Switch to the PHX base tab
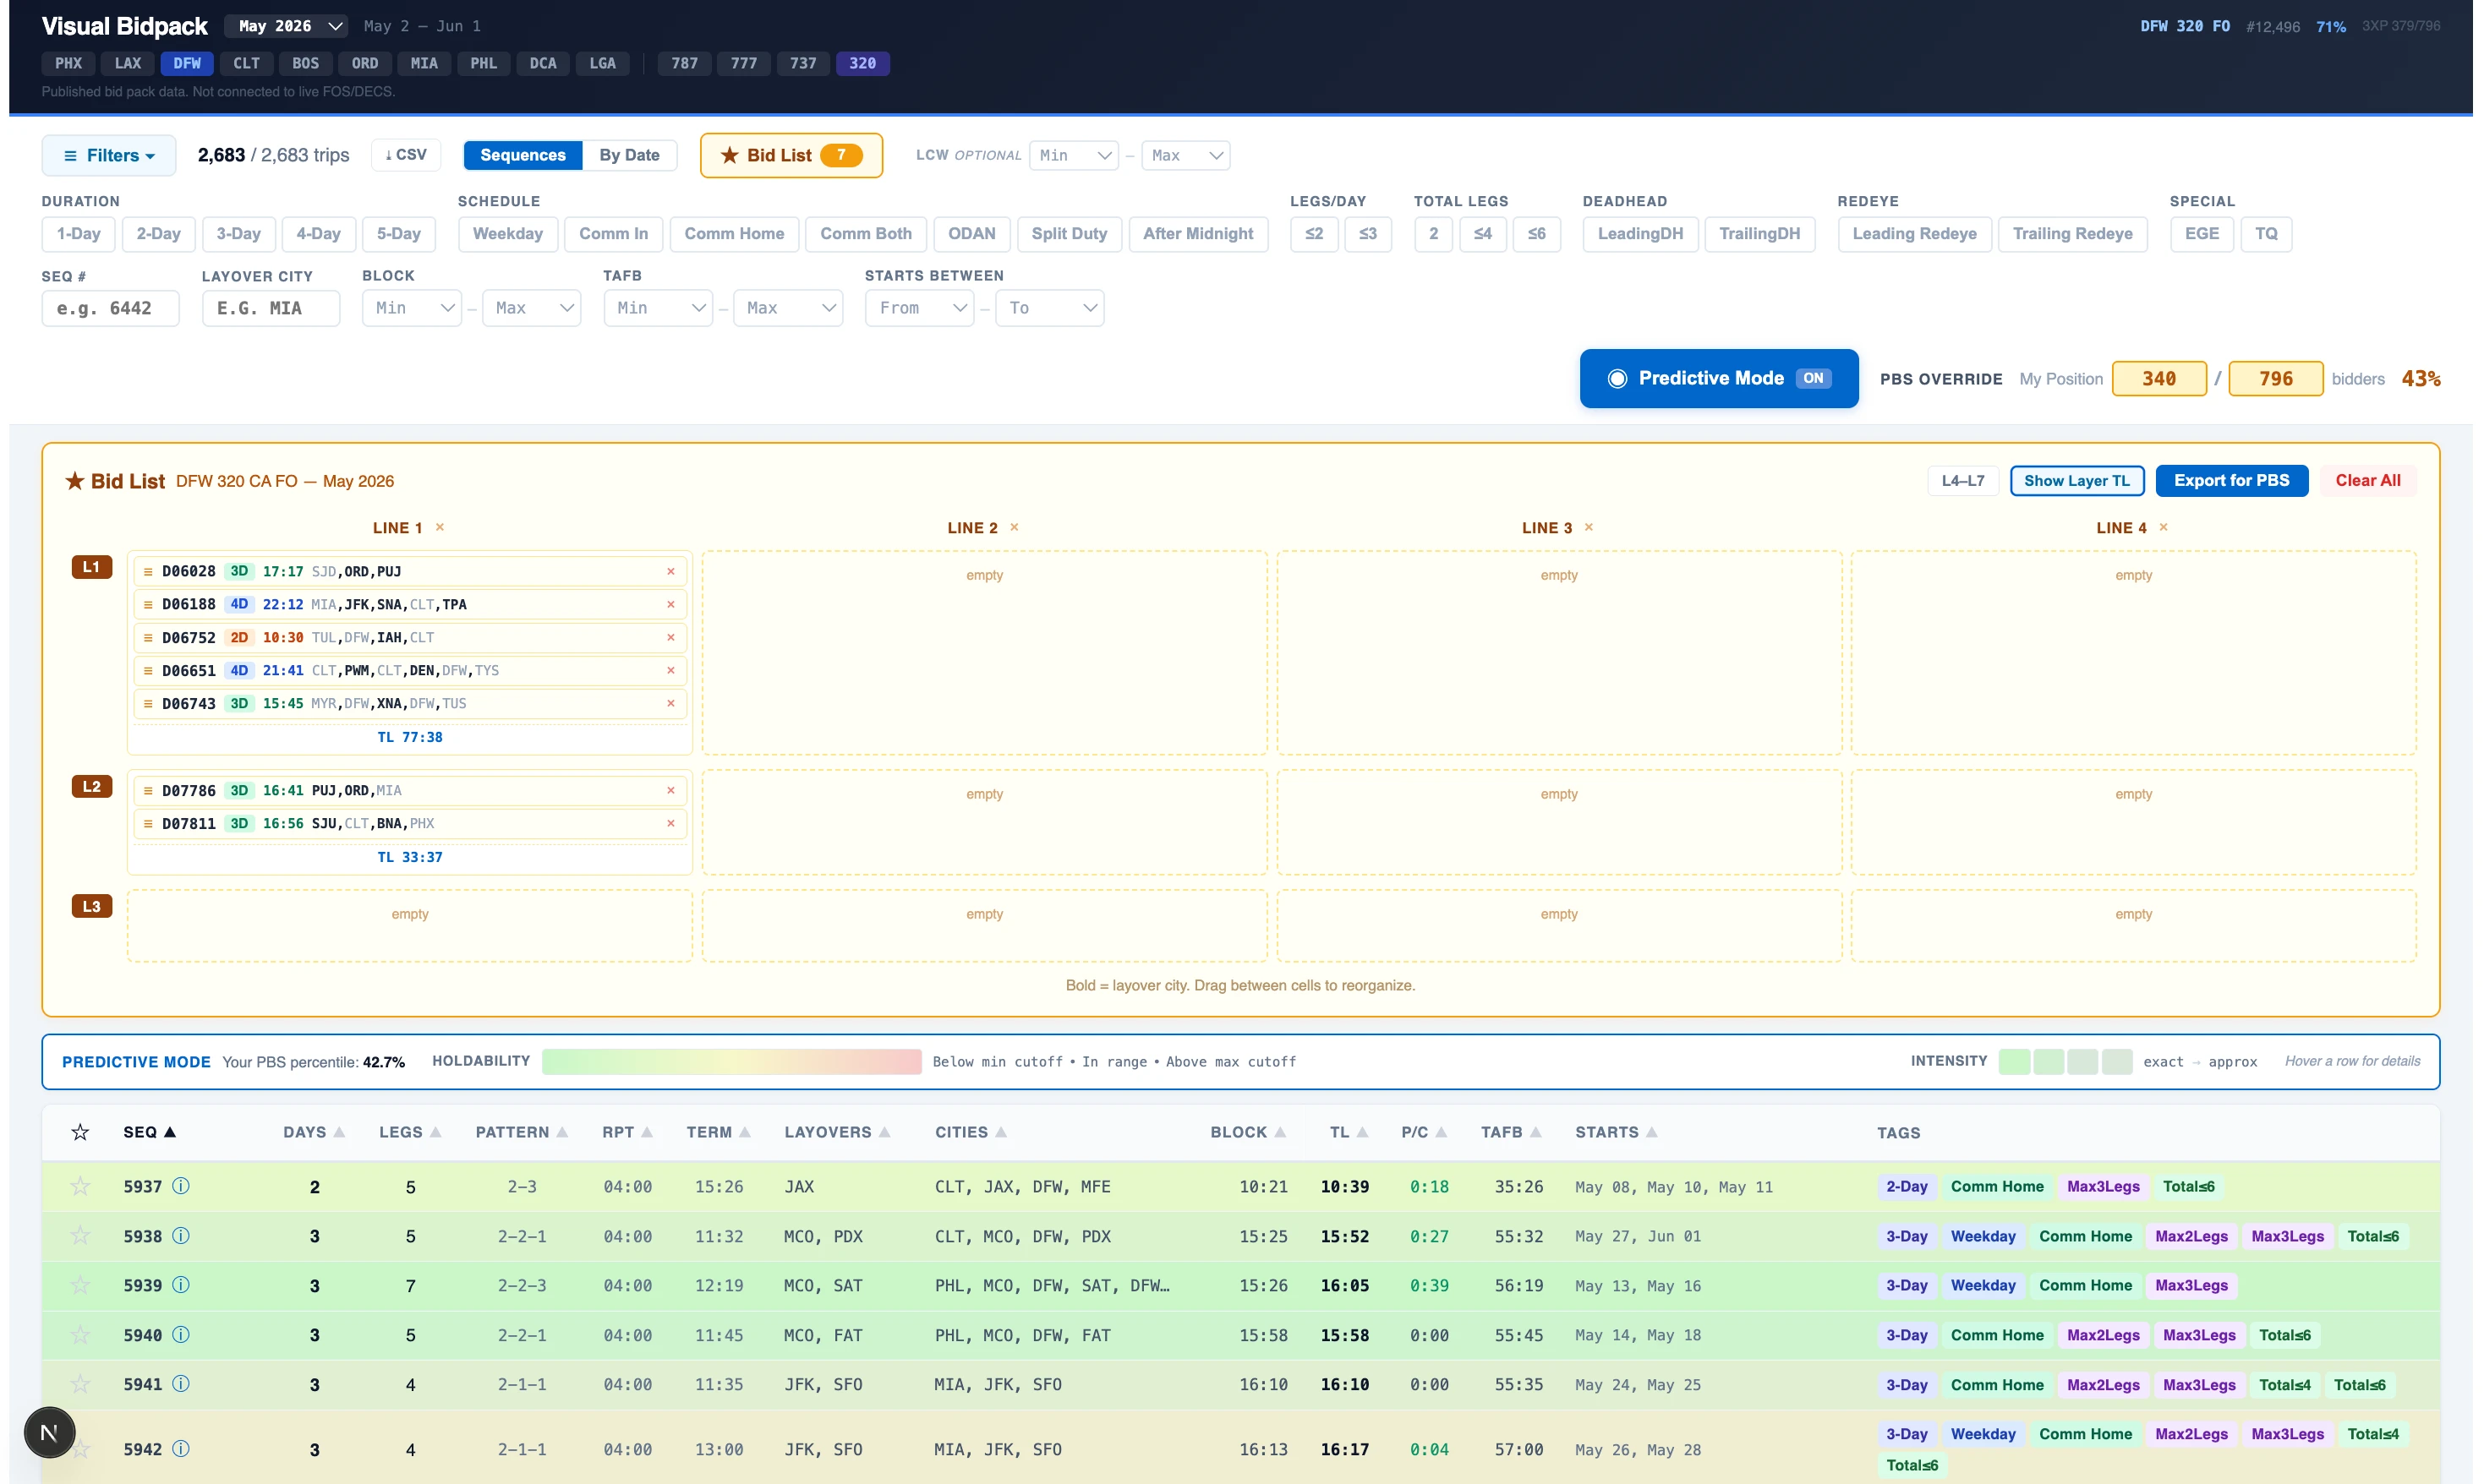The height and width of the screenshot is (1484, 2484). 69,64
